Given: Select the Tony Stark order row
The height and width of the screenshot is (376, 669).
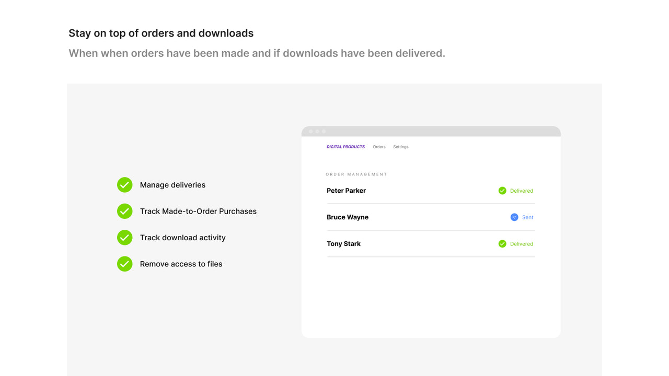Looking at the screenshot, I should click(431, 244).
